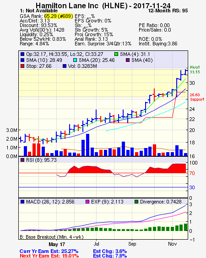Click the magenta EXP (9) legend swatch
The image size is (206, 258).
[87, 202]
